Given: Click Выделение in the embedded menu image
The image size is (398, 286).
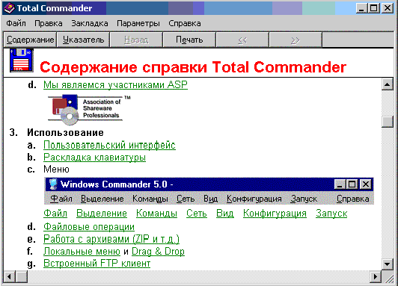Looking at the screenshot, I should 102,199.
